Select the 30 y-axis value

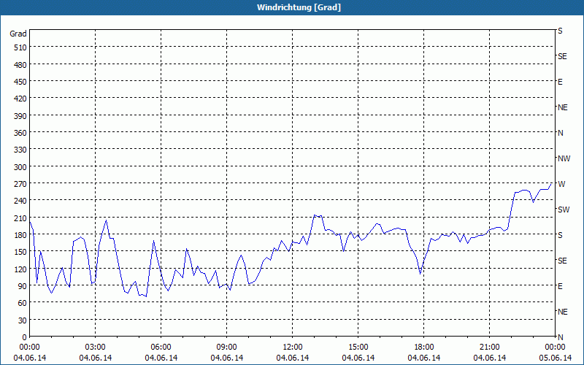click(x=23, y=320)
